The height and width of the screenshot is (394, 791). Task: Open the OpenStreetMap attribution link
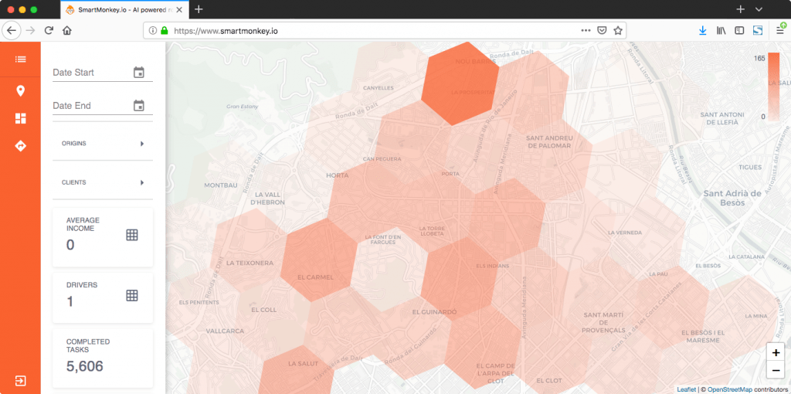729,389
